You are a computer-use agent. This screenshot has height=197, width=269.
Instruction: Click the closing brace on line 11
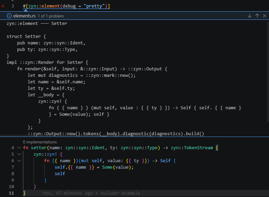click(x=24, y=193)
